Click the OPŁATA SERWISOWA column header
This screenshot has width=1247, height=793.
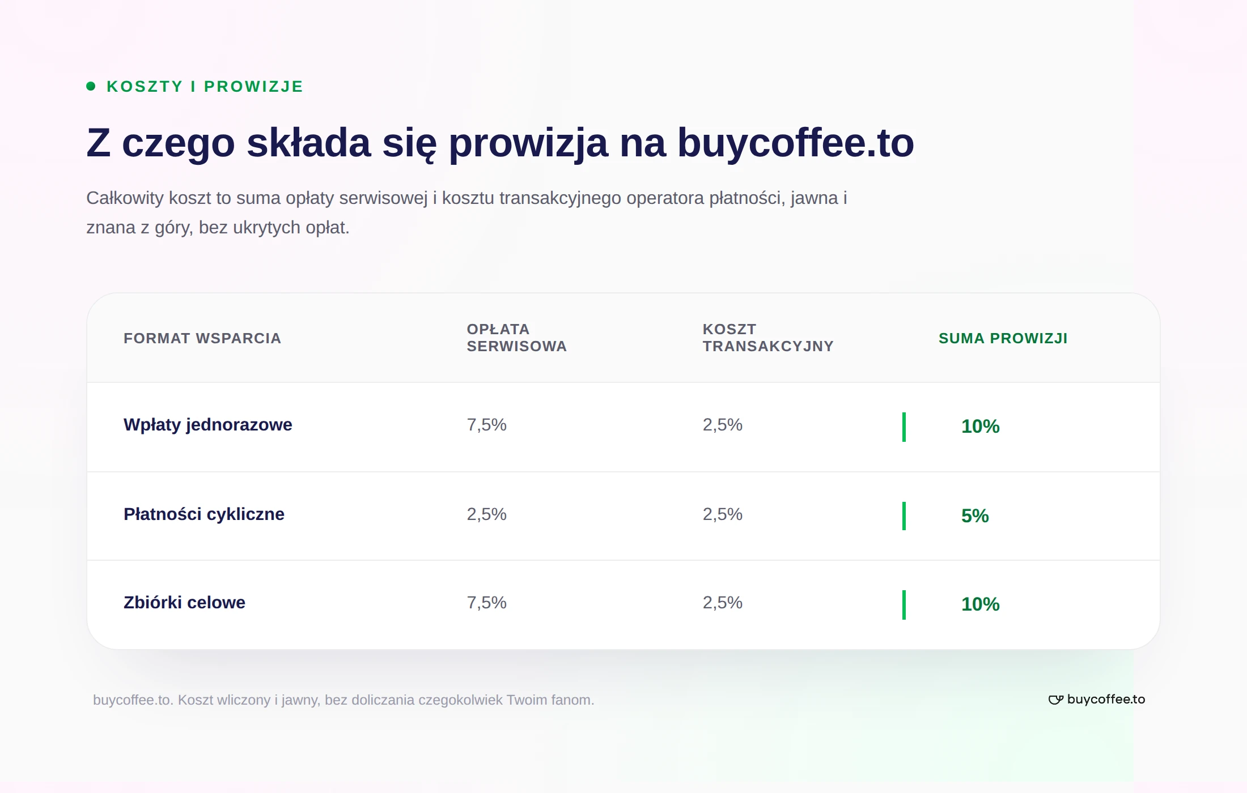click(516, 338)
